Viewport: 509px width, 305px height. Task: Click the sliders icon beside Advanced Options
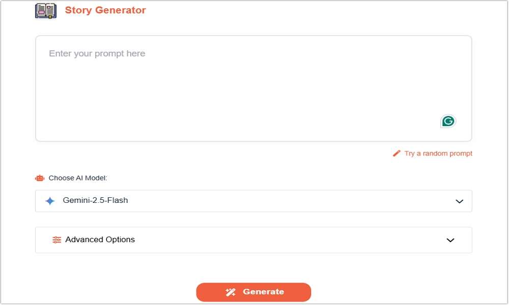(56, 239)
